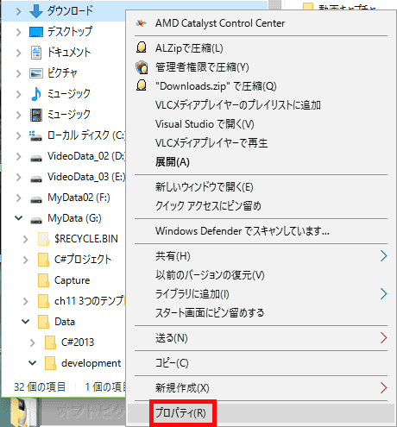Open the ライブラリに追加(I) submenu

[261, 294]
